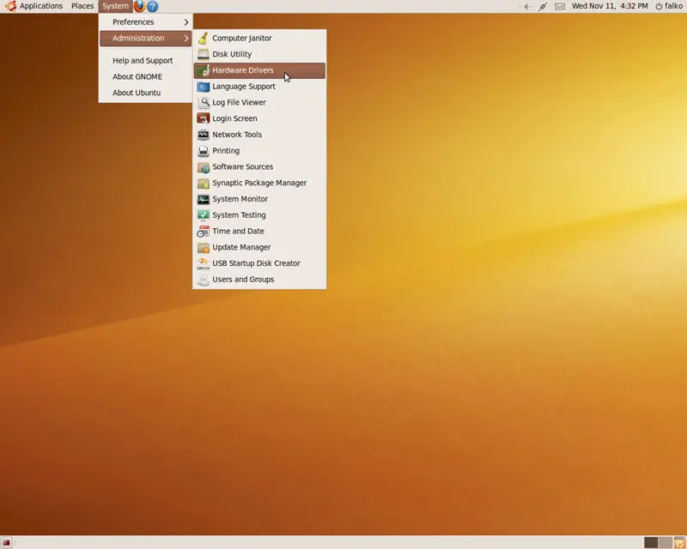Open Synaptic Package Manager

259,183
